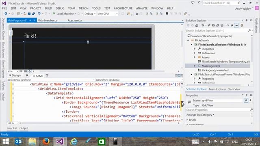Open the Output tab
This screenshot has width=260, height=146.
point(24,128)
